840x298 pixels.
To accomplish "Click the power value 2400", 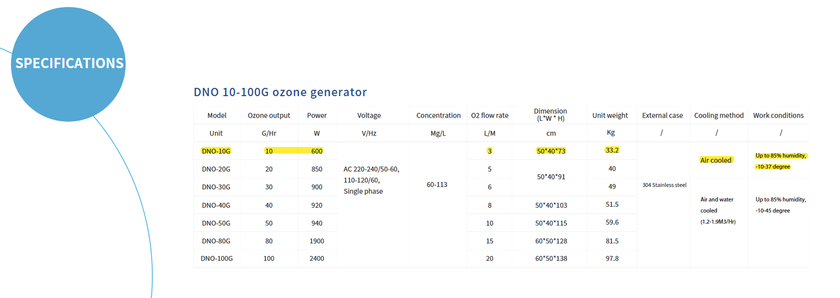I will pos(317,258).
